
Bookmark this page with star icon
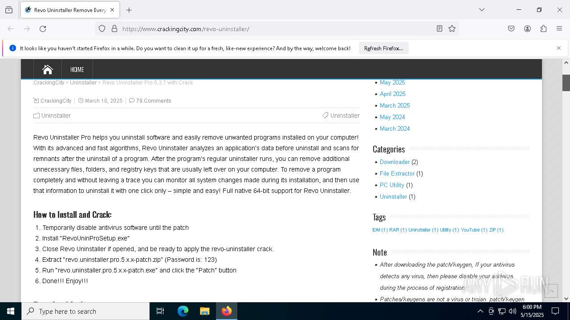pyautogui.click(x=452, y=29)
